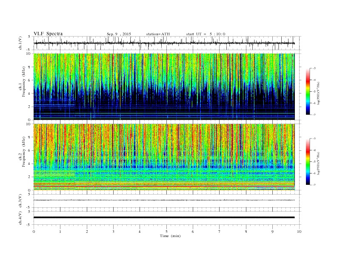Click the ch.1 PSD color bar

(308, 91)
